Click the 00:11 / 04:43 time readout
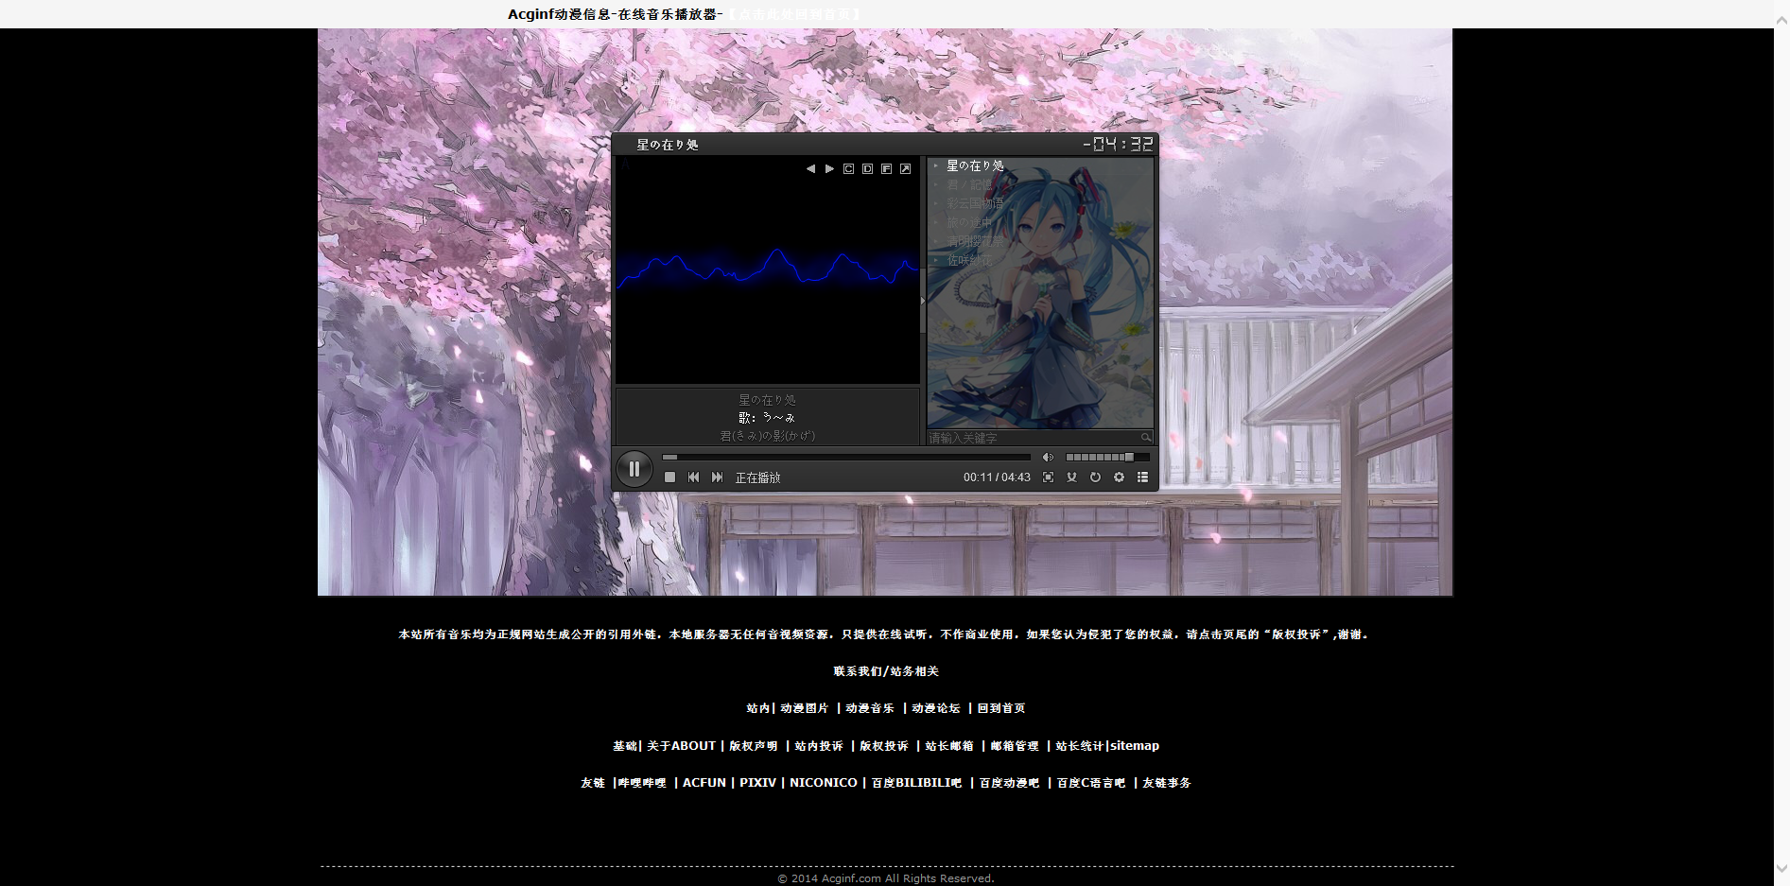Viewport: 1790px width, 886px height. pyautogui.click(x=997, y=478)
